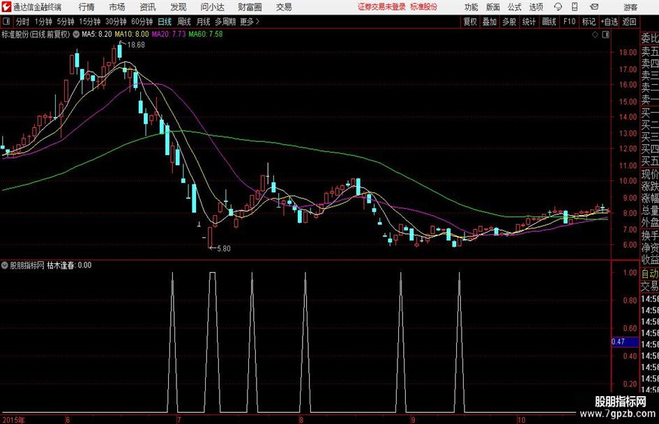This screenshot has height=424, width=659.
Task: Open the mobile phone icon
Action: point(575,7)
